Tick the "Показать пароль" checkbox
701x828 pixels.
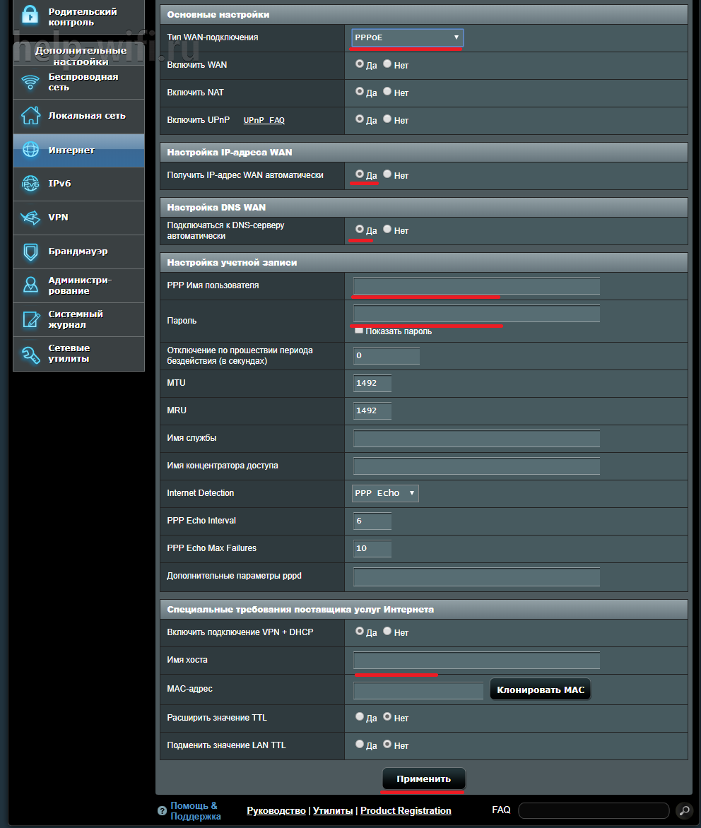pos(359,331)
